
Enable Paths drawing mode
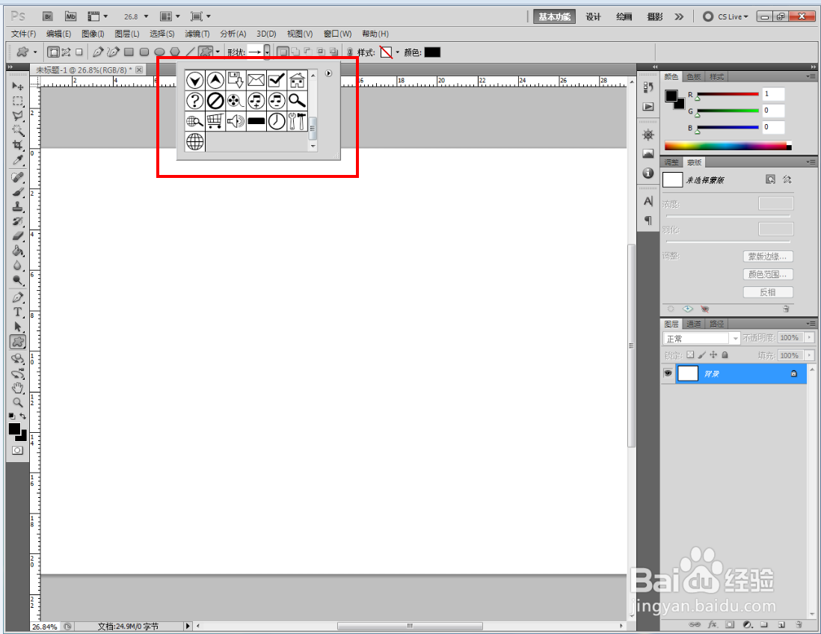tap(66, 52)
